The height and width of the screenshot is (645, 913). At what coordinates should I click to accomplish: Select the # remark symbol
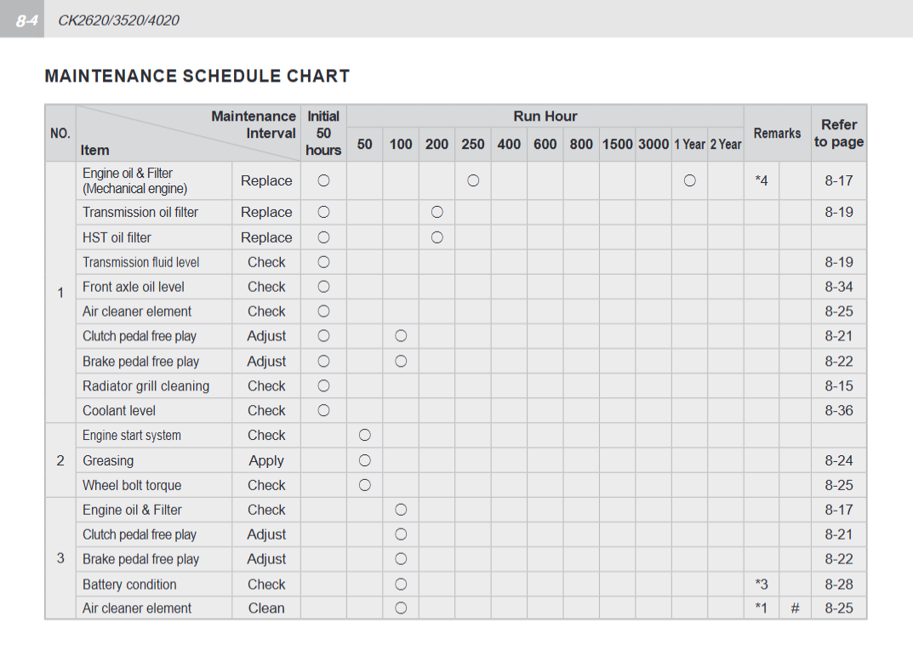tap(795, 608)
